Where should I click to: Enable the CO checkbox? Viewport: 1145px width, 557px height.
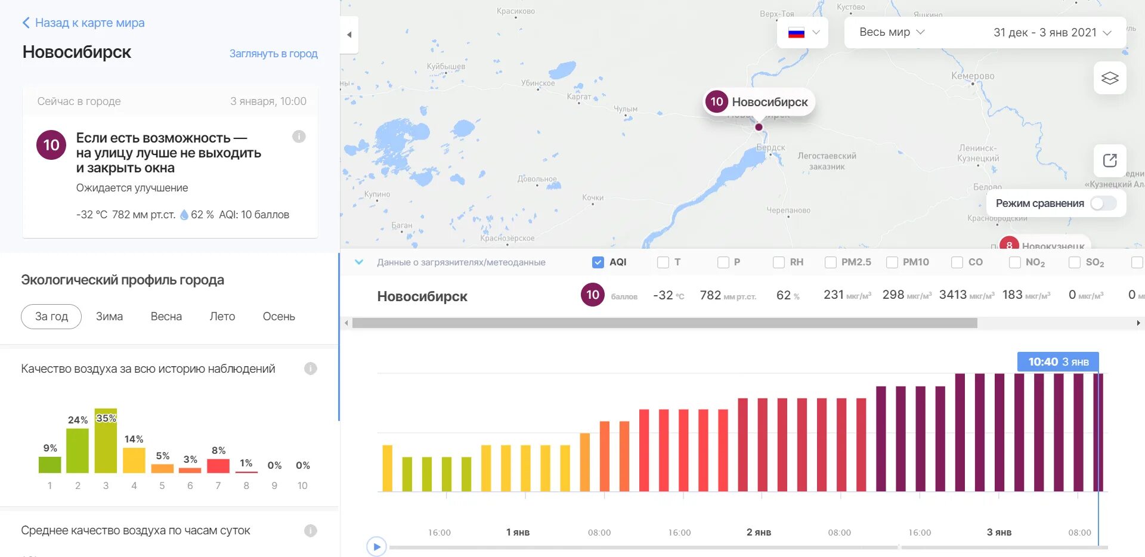(957, 262)
